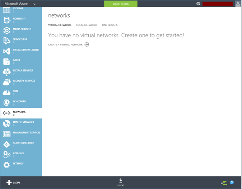This screenshot has height=189, width=242.
Task: Open the blue help question mark
Action: tap(232, 183)
